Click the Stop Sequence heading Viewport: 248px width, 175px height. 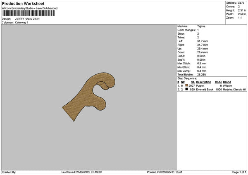(x=187, y=78)
